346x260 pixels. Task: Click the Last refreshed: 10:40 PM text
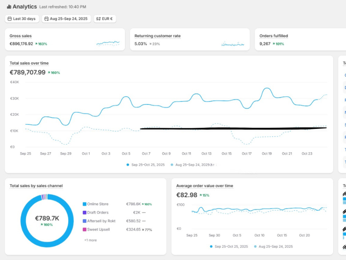(x=63, y=7)
